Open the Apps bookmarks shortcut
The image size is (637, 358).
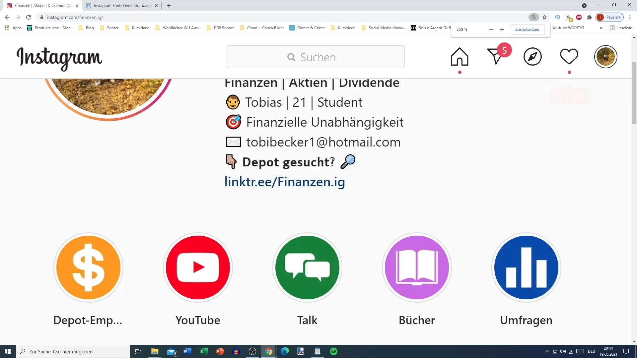[x=13, y=28]
